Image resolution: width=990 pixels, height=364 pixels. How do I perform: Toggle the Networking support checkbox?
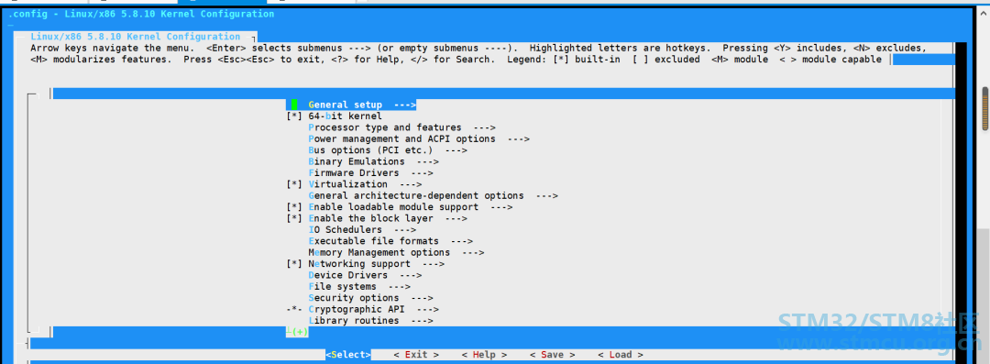(294, 264)
